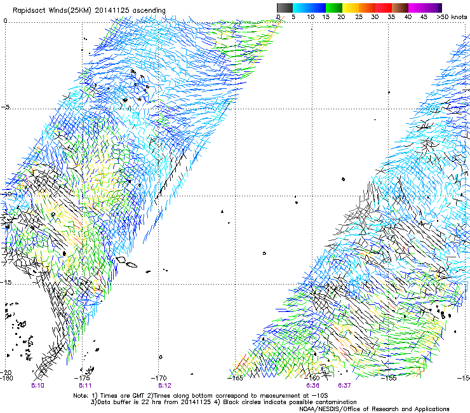This screenshot has height=413, width=470.
Task: Click the title 'Rapidscat Winds(25KM) 20141125 ascending'
Action: click(x=89, y=11)
